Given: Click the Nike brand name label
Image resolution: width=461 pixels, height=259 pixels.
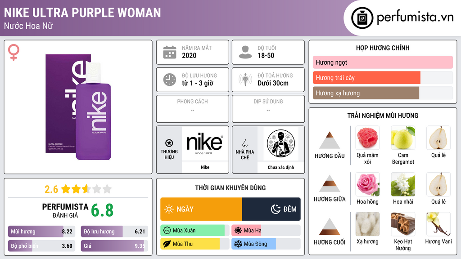Looking at the screenshot, I should [x=205, y=167].
